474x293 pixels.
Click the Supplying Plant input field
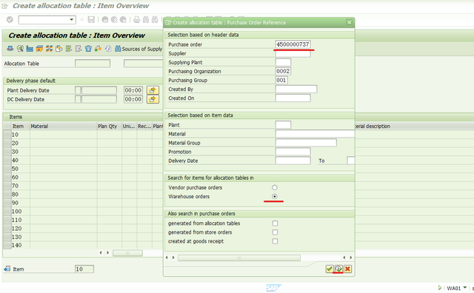pyautogui.click(x=283, y=62)
